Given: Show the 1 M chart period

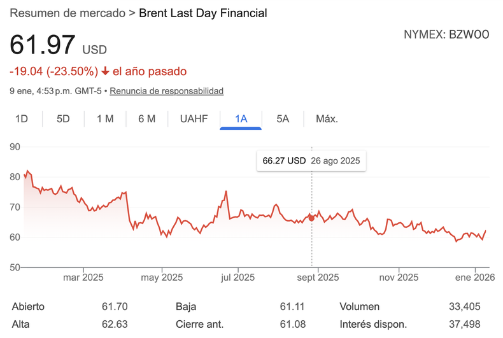Looking at the screenshot, I should 105,118.
